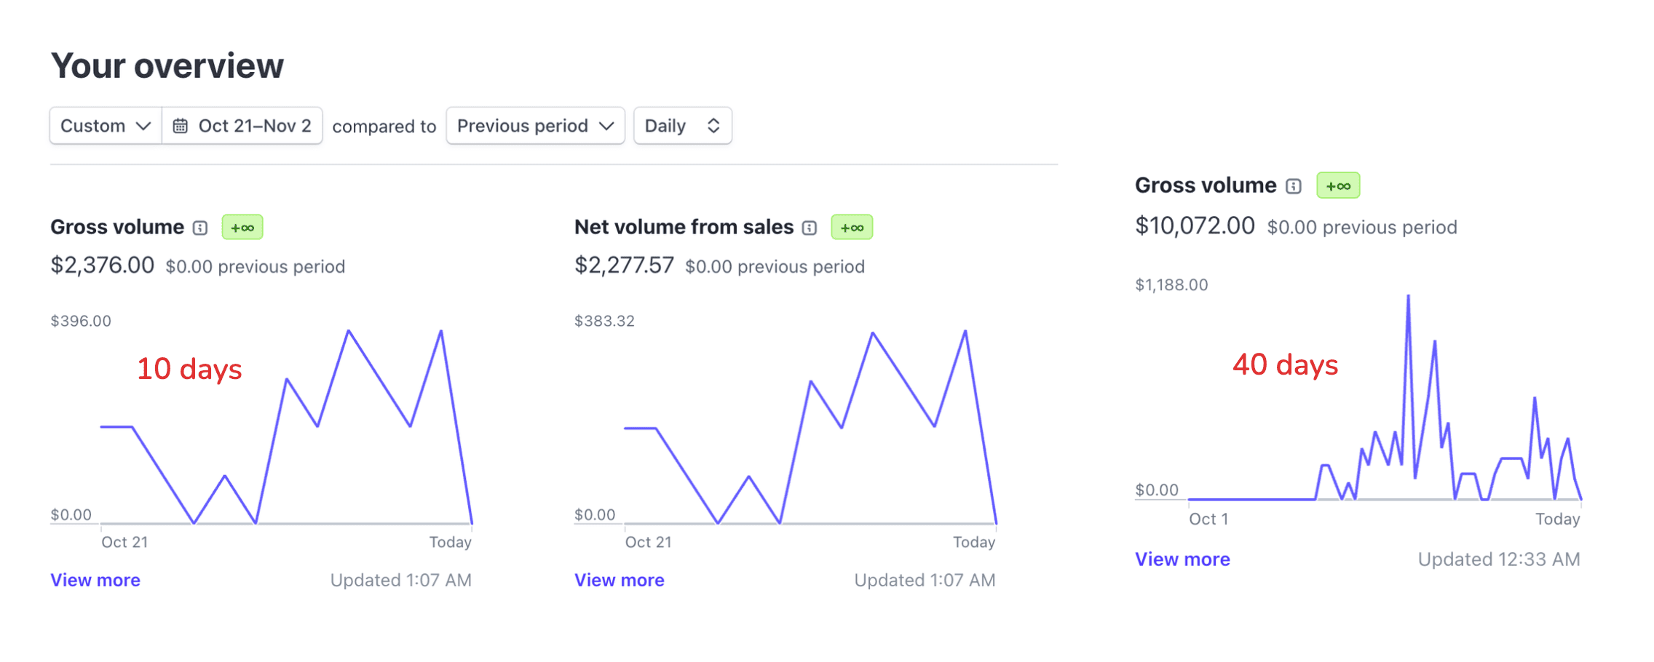Viewport: 1654px width, 662px height.
Task: Open View more under Net volume chart
Action: pos(619,580)
